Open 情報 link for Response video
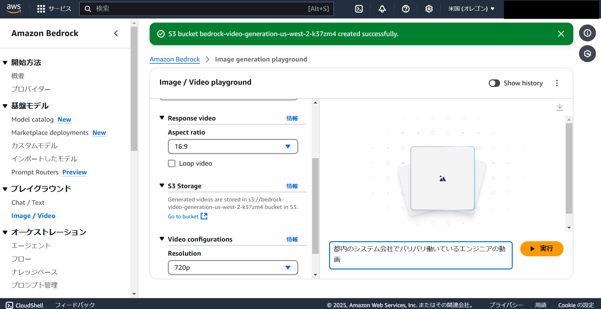601x309 pixels. point(292,118)
